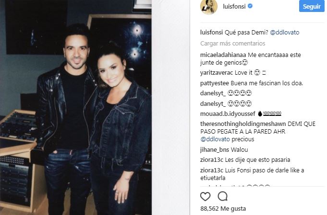Open ziora13c username on 'Les dije' comment

tap(212, 159)
